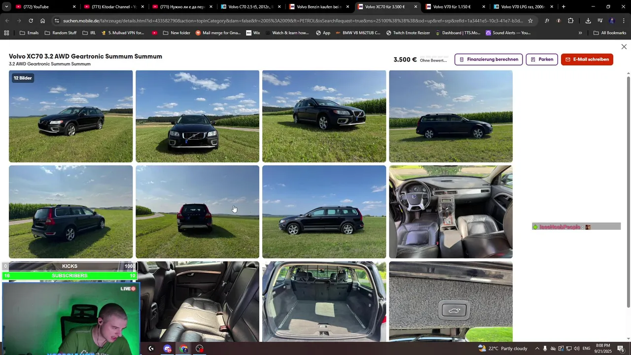
Task: Close the Volvo XC70 für 3.500 € tab
Action: pyautogui.click(x=416, y=7)
